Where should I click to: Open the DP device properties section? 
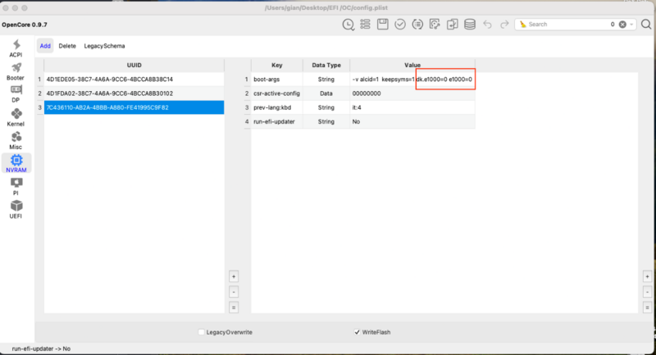pos(16,94)
